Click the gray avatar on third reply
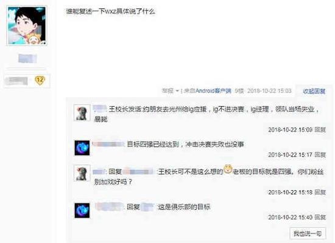This screenshot has width=335, height=243. point(82,173)
